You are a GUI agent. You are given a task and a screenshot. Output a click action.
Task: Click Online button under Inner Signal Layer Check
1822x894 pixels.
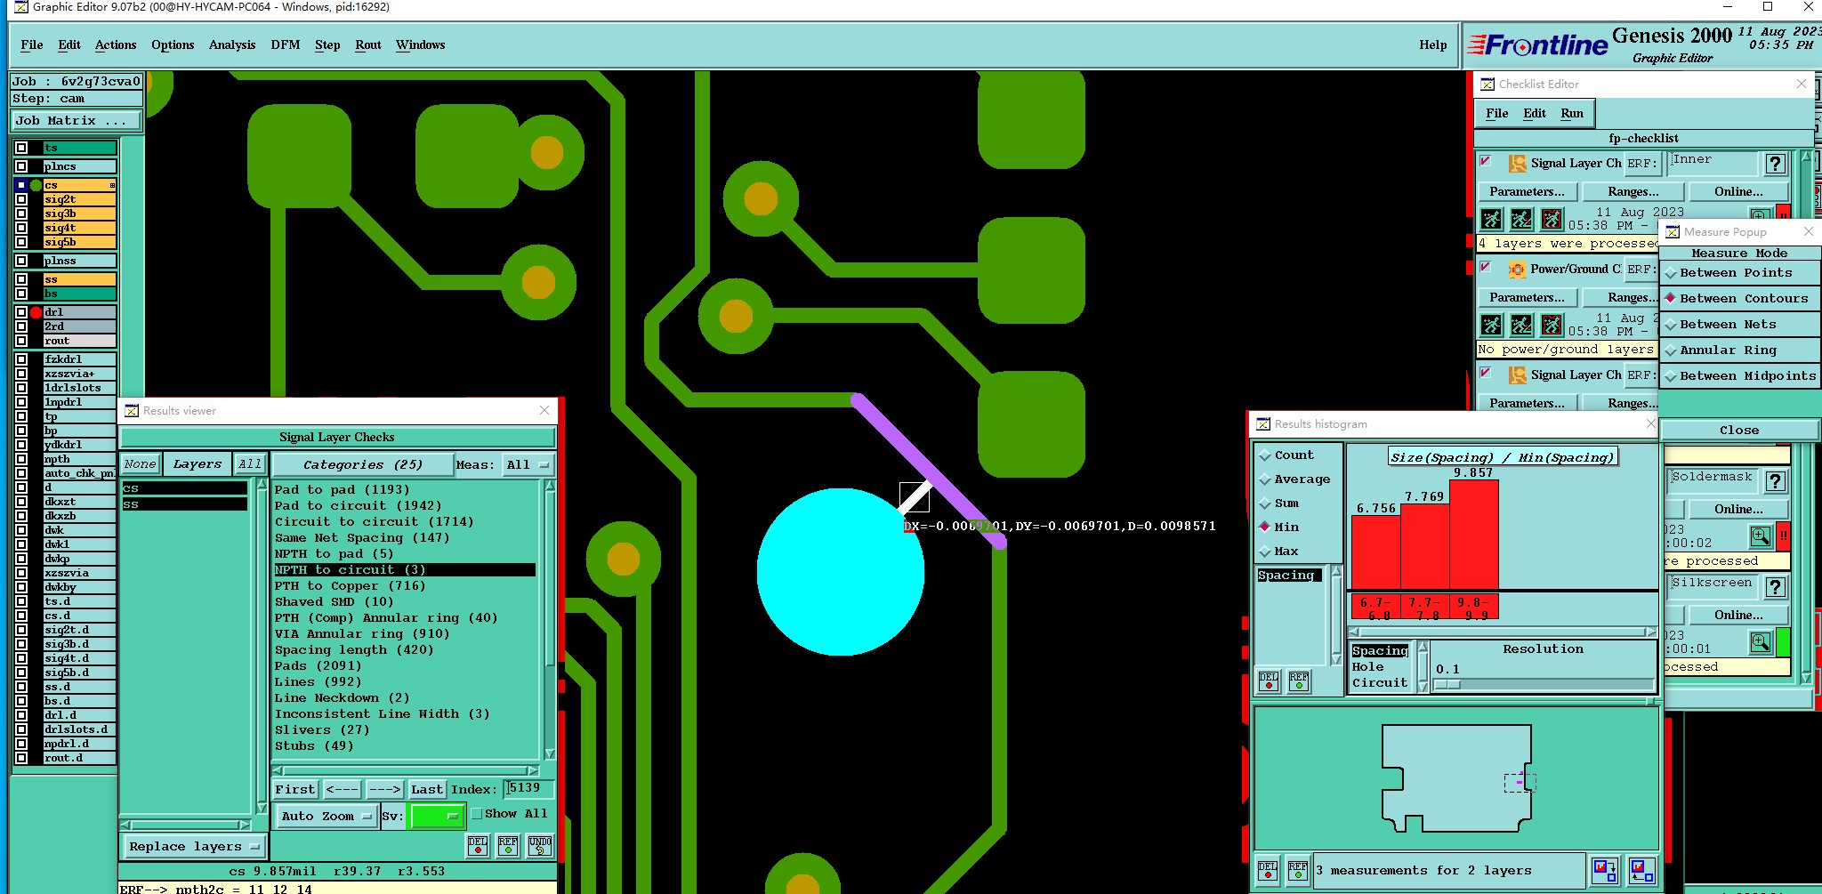pos(1739,192)
